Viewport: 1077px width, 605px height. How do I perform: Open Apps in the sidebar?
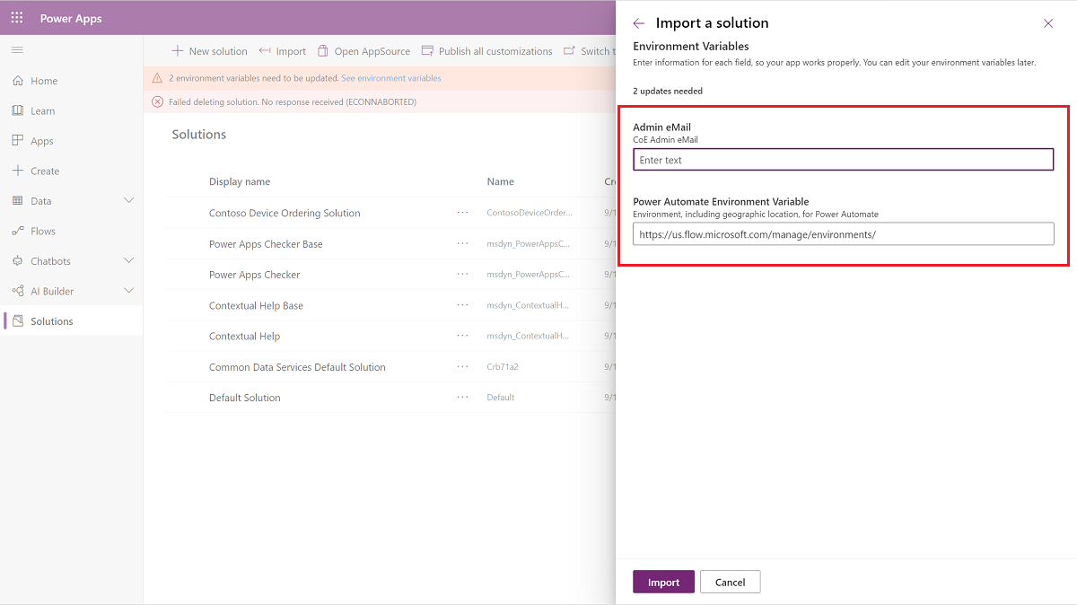point(42,141)
